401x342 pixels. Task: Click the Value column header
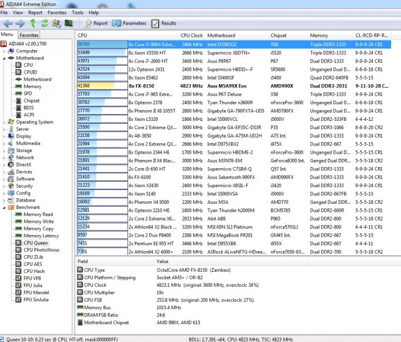tap(232, 261)
